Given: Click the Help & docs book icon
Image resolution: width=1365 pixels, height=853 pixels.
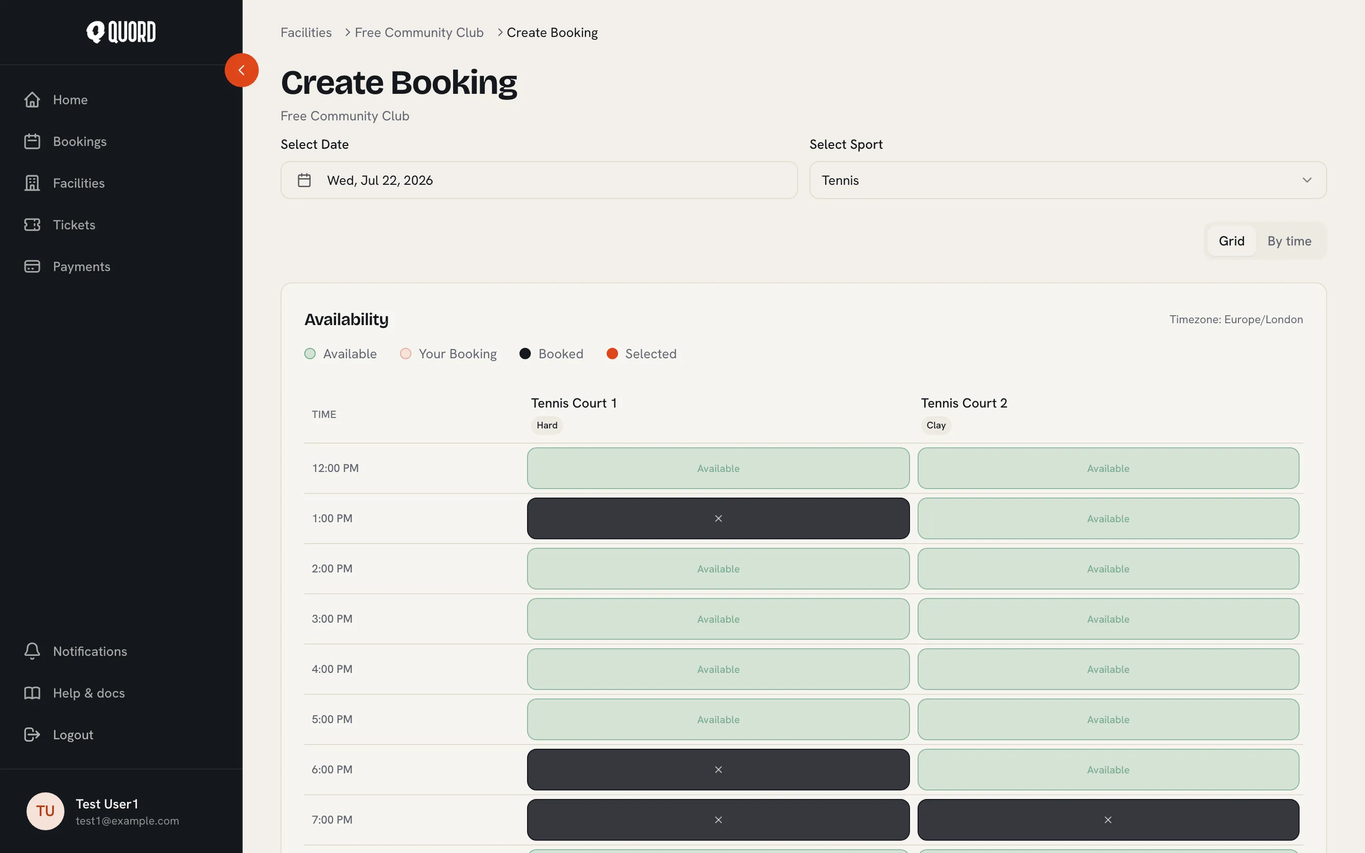Looking at the screenshot, I should (32, 693).
